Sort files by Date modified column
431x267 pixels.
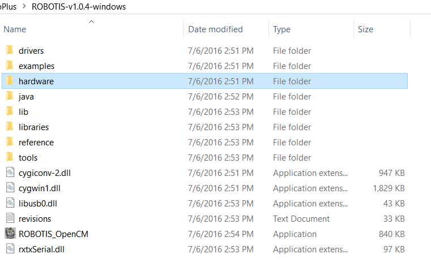(215, 29)
